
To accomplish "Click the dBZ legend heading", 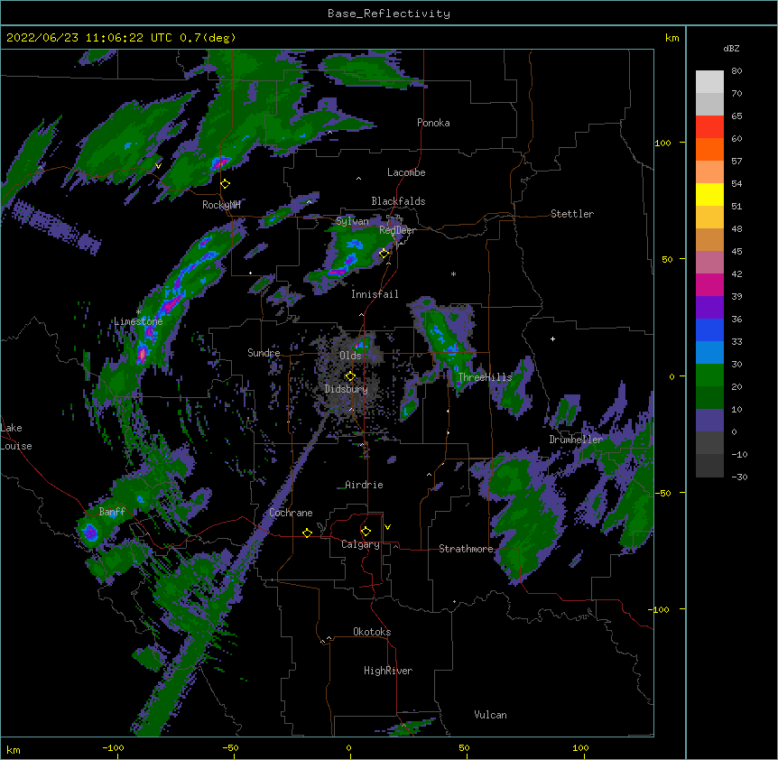I will point(731,48).
